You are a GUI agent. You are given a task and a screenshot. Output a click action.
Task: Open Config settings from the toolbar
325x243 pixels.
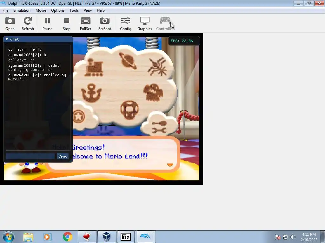[126, 24]
